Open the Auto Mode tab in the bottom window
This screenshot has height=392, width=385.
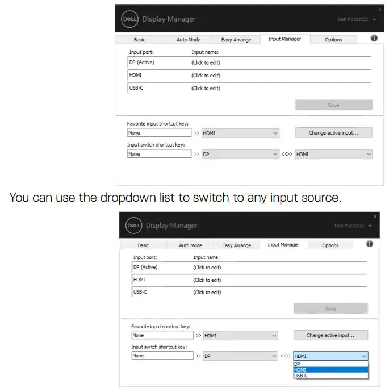click(x=190, y=245)
